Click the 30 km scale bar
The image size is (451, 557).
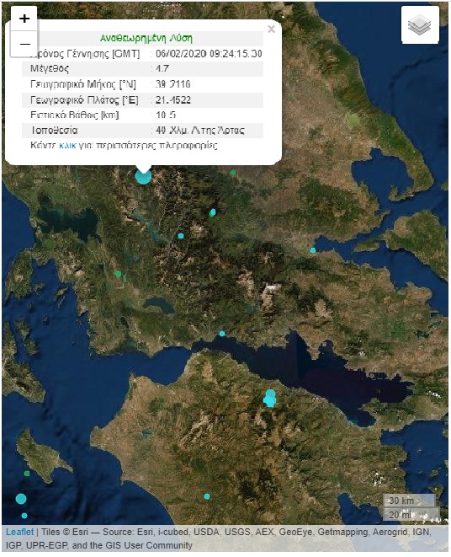pos(409,501)
